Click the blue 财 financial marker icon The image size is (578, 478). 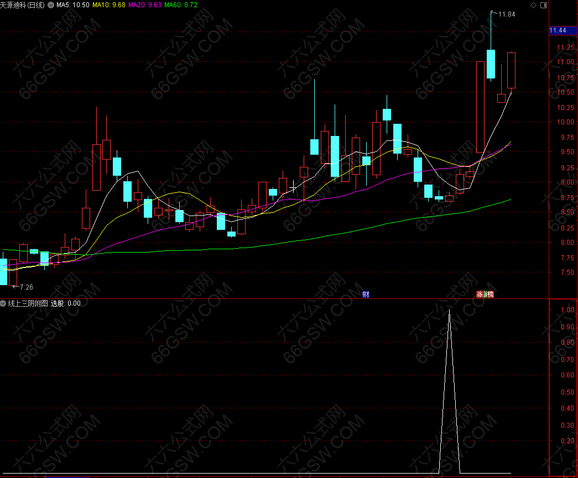[366, 295]
